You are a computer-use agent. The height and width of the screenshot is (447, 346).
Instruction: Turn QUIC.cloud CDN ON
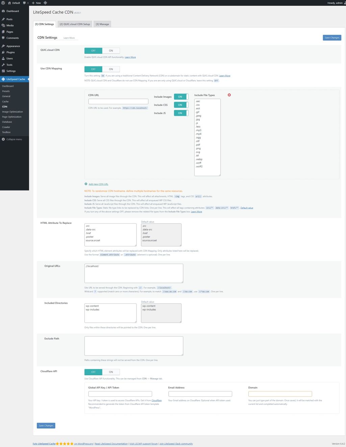pos(111,51)
